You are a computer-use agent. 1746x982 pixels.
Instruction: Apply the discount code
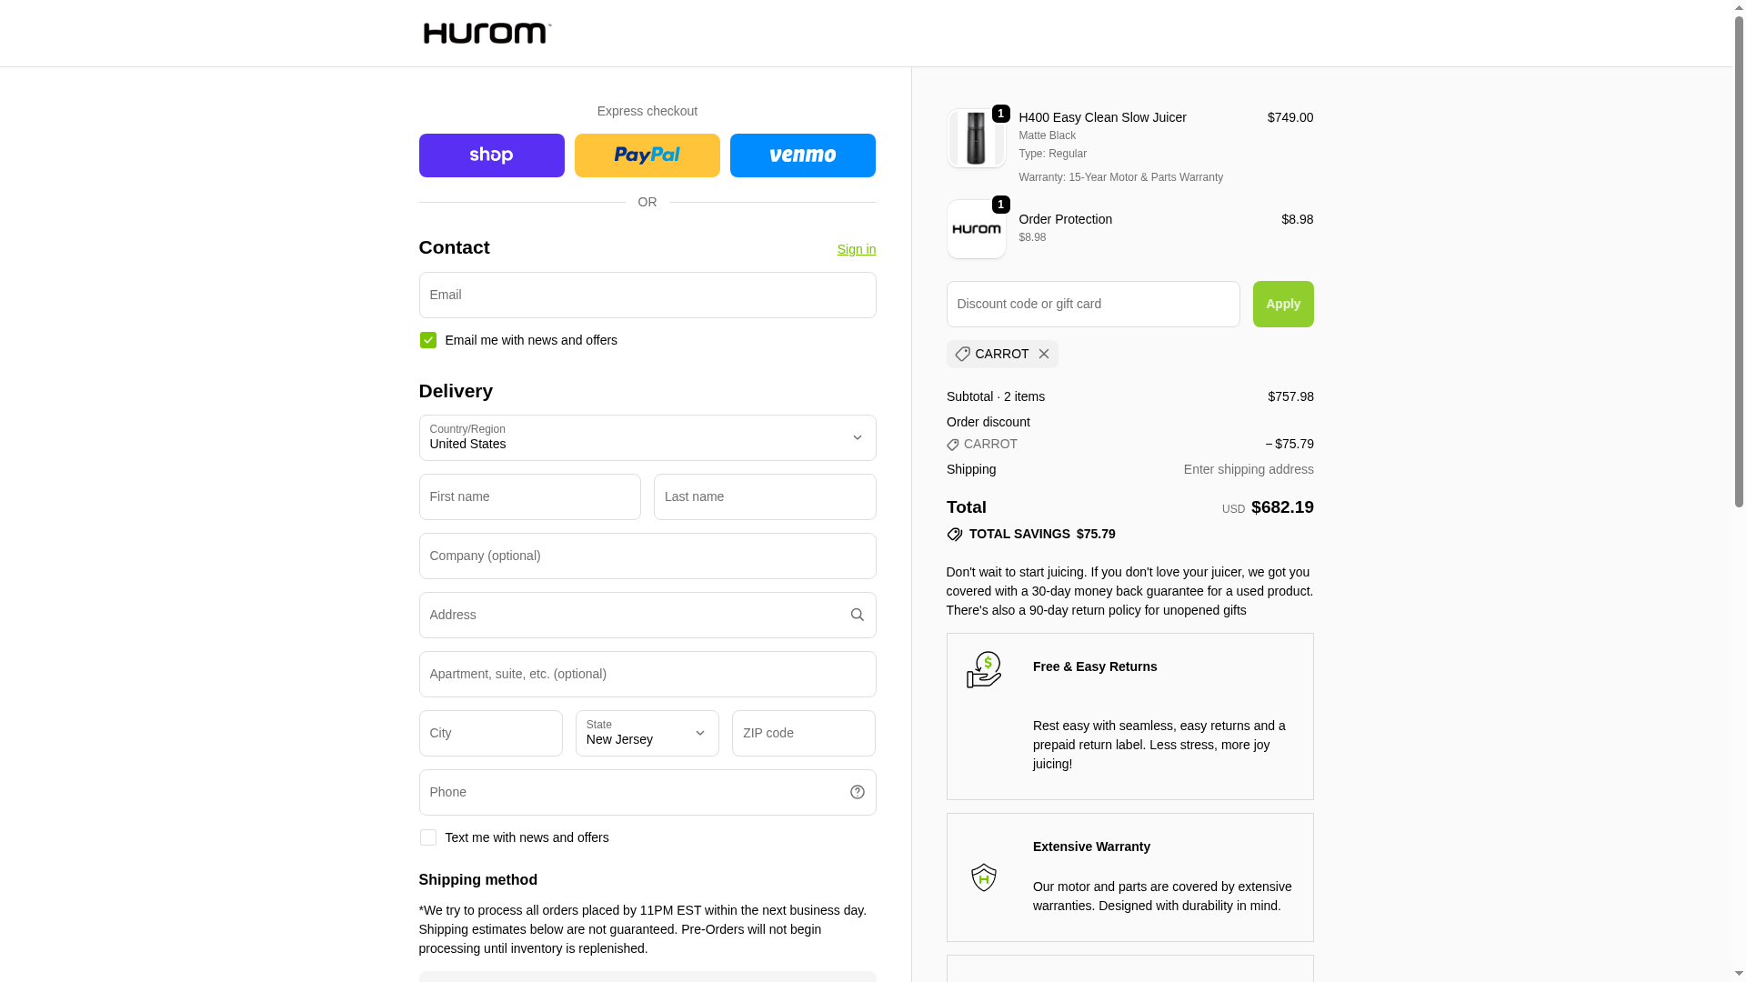(x=1282, y=304)
